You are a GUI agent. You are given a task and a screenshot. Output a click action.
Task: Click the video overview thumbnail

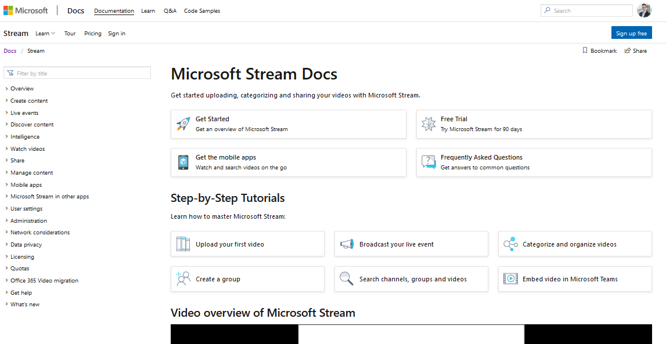point(411,334)
